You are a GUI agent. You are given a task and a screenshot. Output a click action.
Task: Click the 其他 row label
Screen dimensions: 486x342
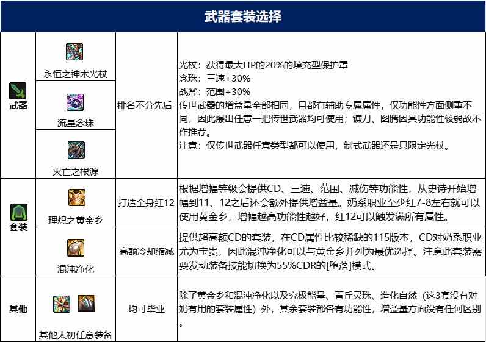tap(18, 309)
